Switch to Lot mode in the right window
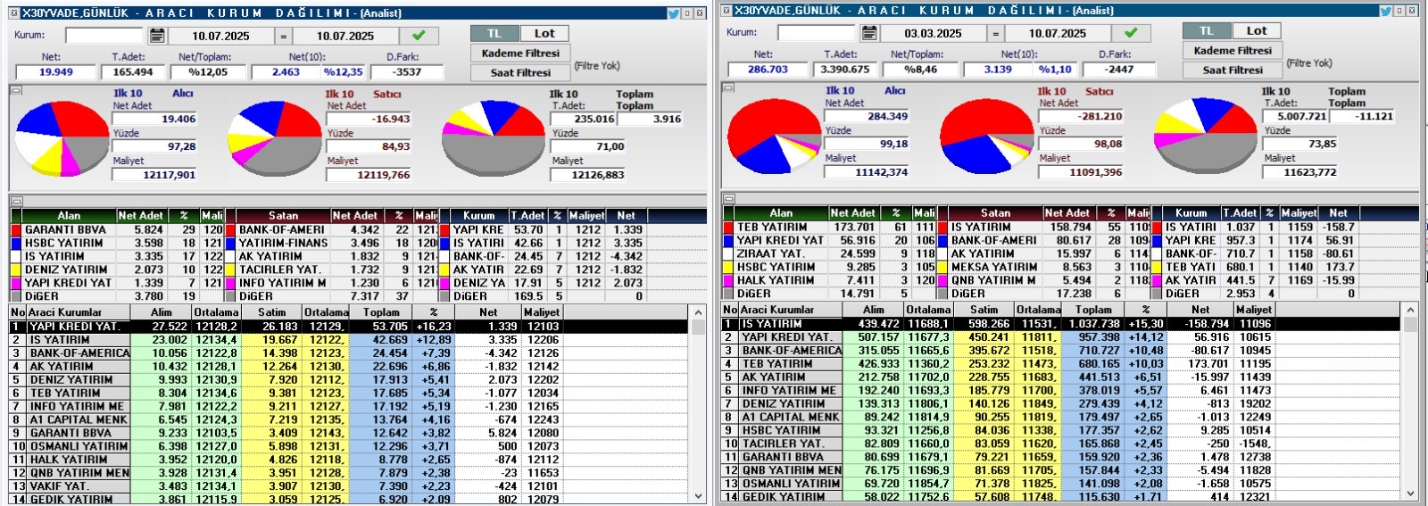The image size is (1428, 506). pyautogui.click(x=1257, y=30)
